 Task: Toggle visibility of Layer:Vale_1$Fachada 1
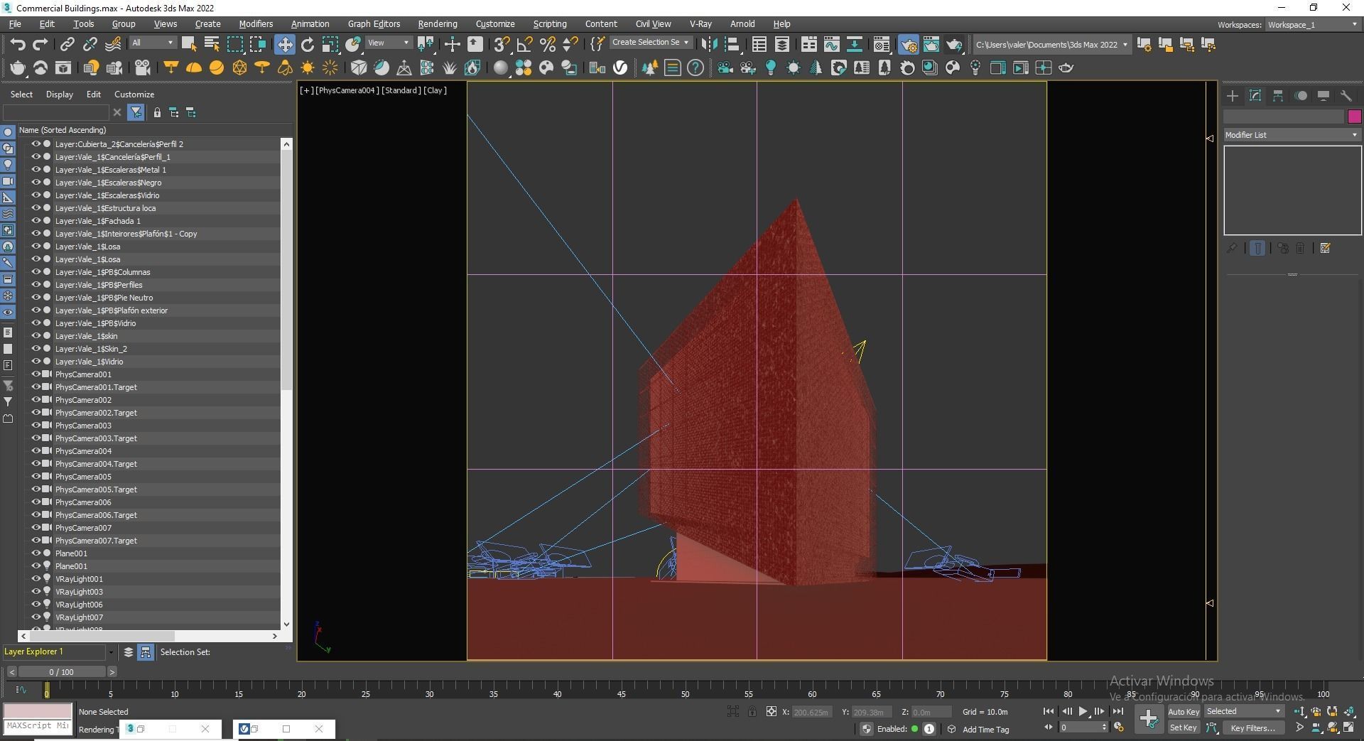click(36, 221)
